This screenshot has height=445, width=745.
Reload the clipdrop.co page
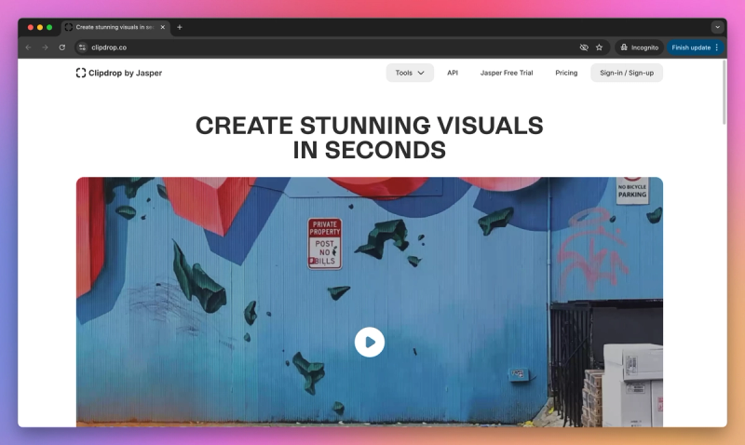[x=61, y=47]
